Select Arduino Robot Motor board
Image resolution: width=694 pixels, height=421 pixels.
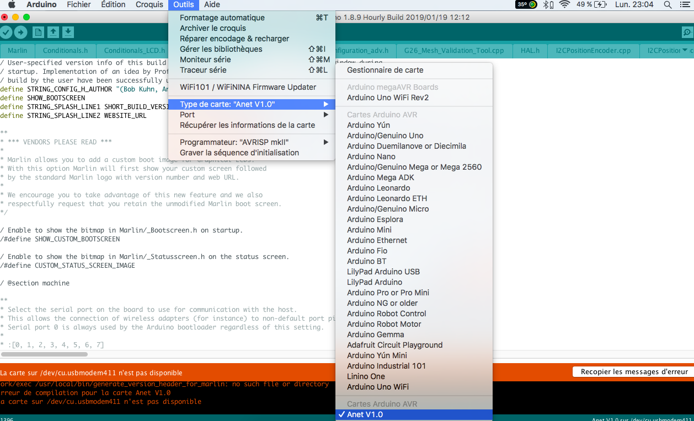tap(414, 324)
